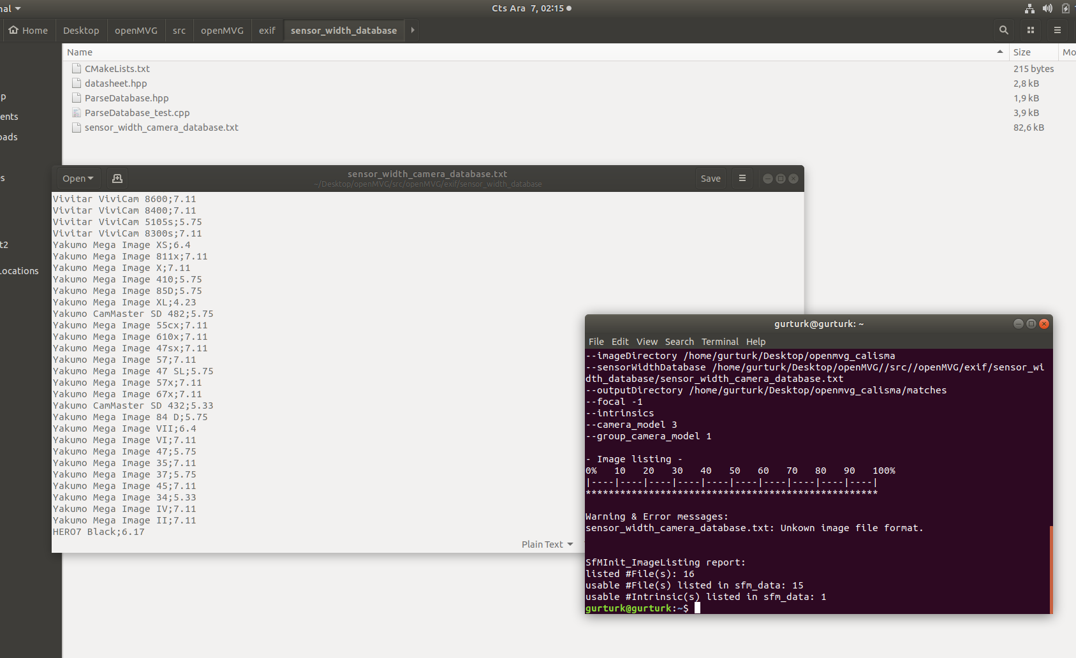Expand the chevron after sensor_width_database breadcrumb

pyautogui.click(x=412, y=30)
